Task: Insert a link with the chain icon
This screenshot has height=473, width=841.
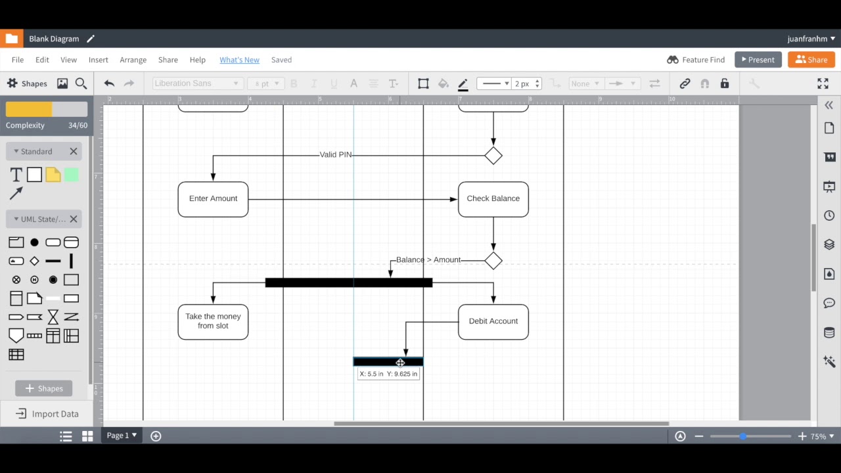Action: 685,83
